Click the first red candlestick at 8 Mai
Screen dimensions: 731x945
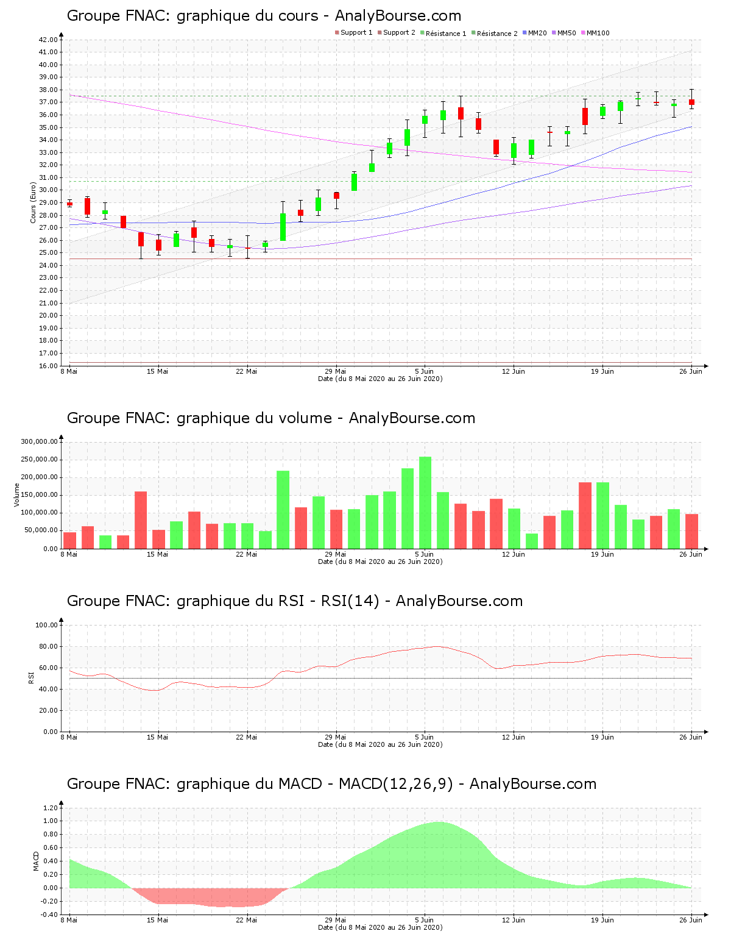[69, 204]
